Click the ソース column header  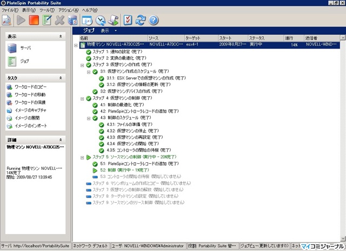(166, 38)
